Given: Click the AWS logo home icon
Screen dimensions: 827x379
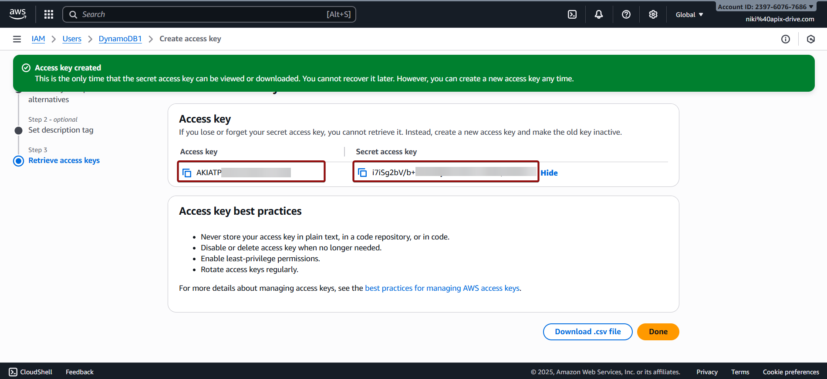Looking at the screenshot, I should pos(17,14).
